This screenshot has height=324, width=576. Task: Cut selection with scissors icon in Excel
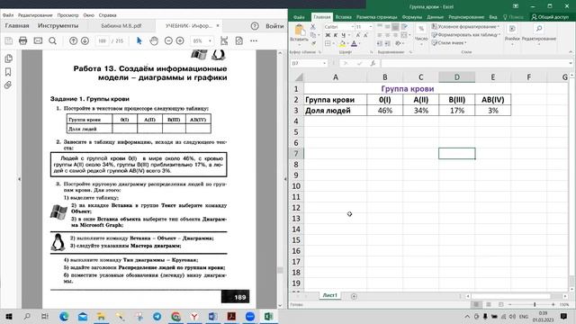313,27
